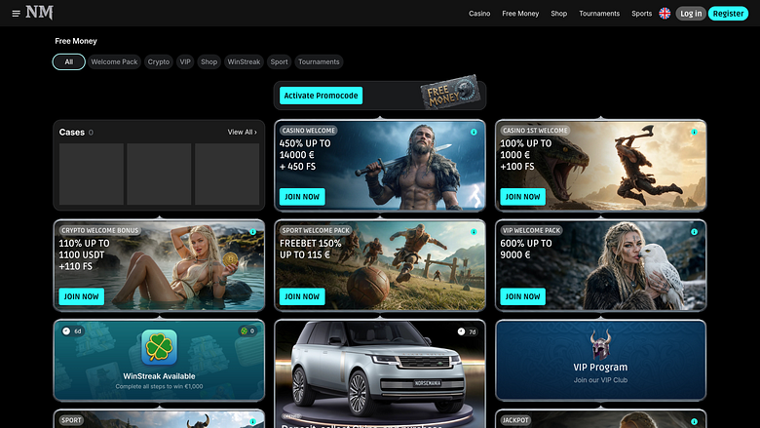Click the Free Money stamp graphic
The image size is (760, 428).
point(451,92)
